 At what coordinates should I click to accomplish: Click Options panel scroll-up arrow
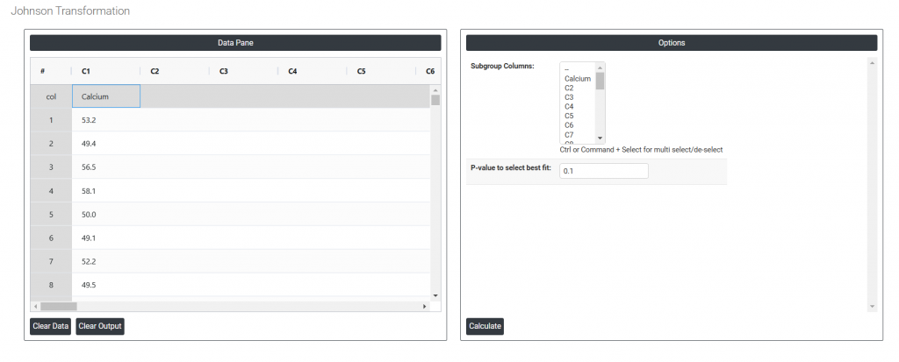pos(872,63)
